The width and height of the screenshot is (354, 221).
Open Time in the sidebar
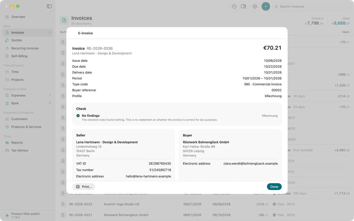(x=28, y=72)
